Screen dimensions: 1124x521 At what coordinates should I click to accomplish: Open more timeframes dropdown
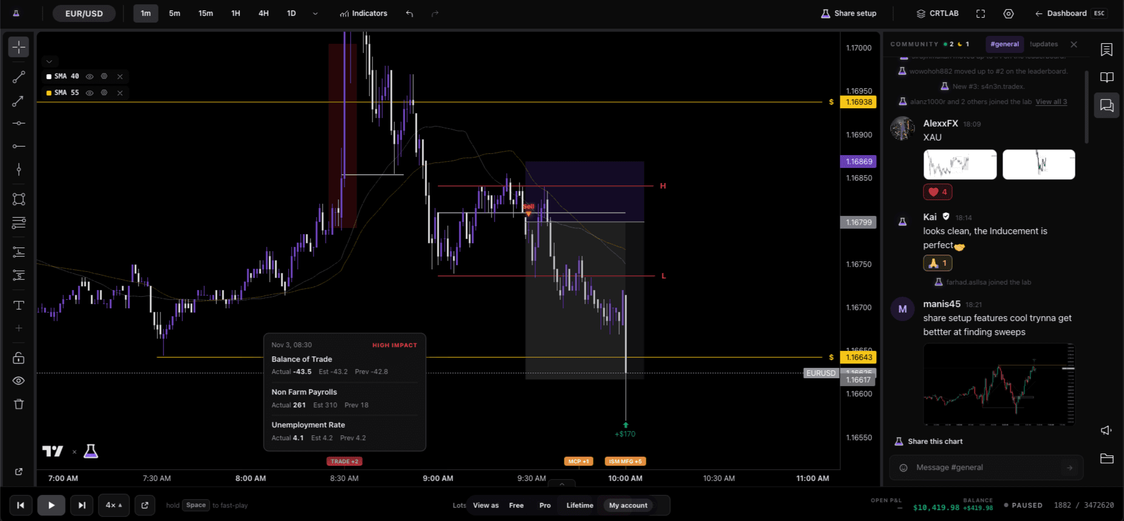[x=315, y=13]
